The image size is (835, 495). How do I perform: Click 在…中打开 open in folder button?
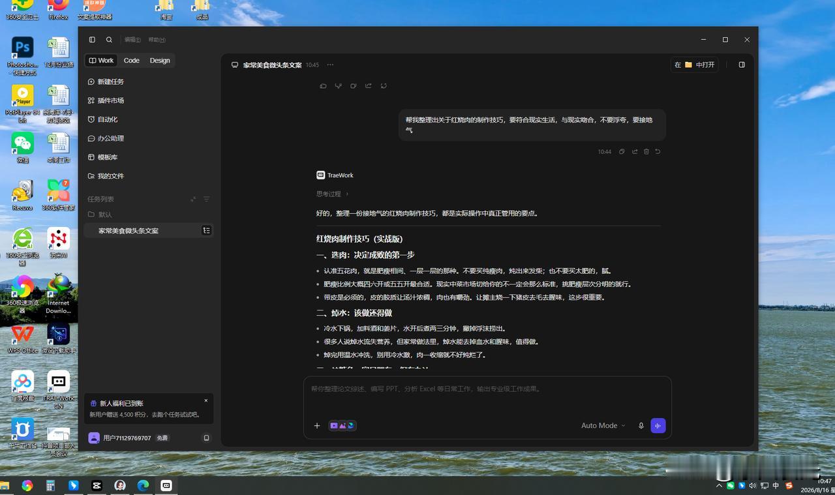click(695, 65)
